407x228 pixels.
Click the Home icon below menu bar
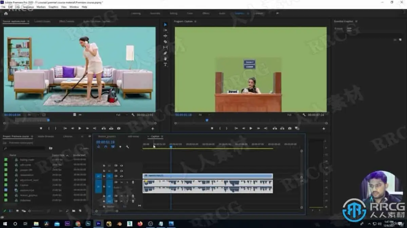pyautogui.click(x=6, y=14)
